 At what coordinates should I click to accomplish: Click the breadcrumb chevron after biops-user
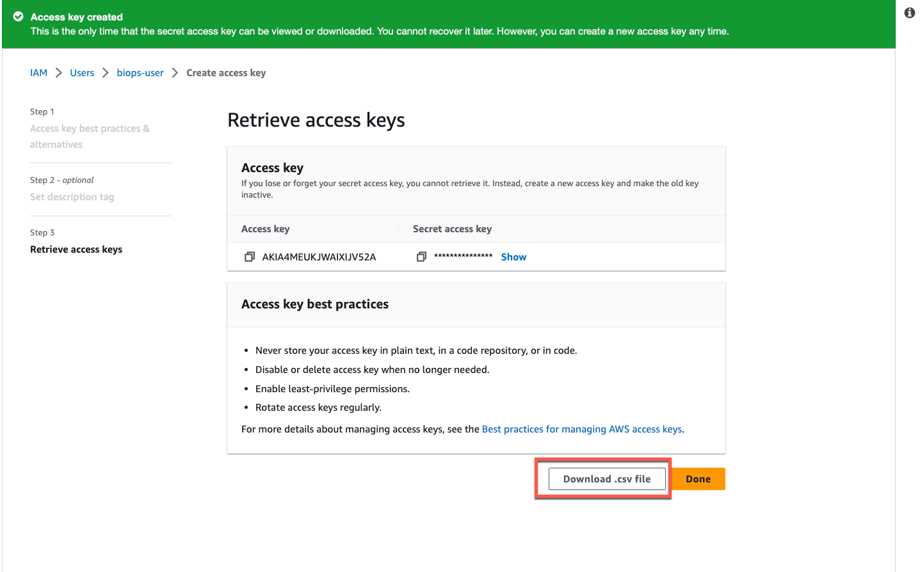175,73
